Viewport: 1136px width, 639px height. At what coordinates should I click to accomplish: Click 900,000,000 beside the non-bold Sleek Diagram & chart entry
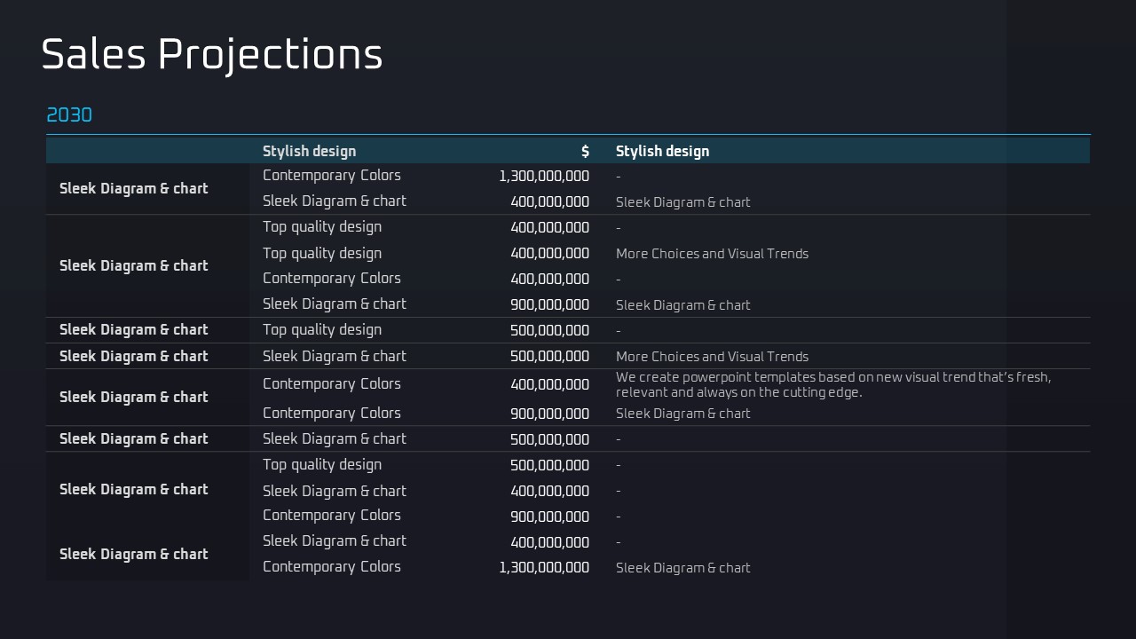tap(550, 304)
